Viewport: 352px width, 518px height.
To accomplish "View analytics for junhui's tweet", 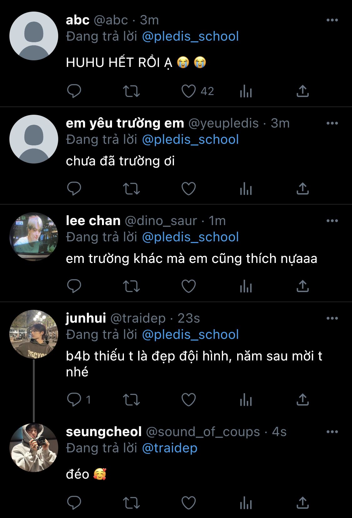I will click(x=246, y=400).
